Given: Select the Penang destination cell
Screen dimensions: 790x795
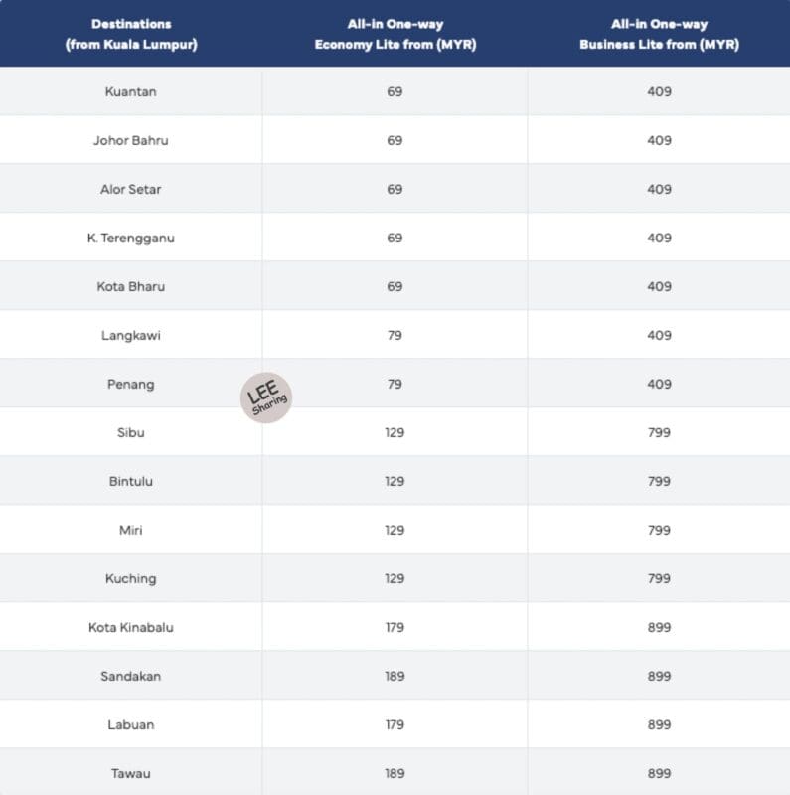Looking at the screenshot, I should [131, 385].
